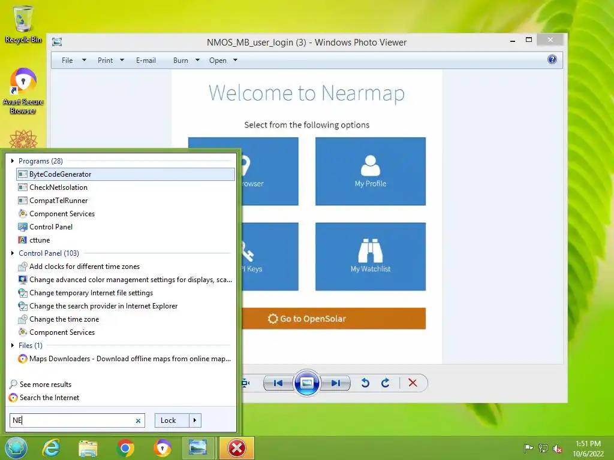Screen dimensions: 614x460
Task: Expand the Open dropdown arrow
Action: point(235,60)
